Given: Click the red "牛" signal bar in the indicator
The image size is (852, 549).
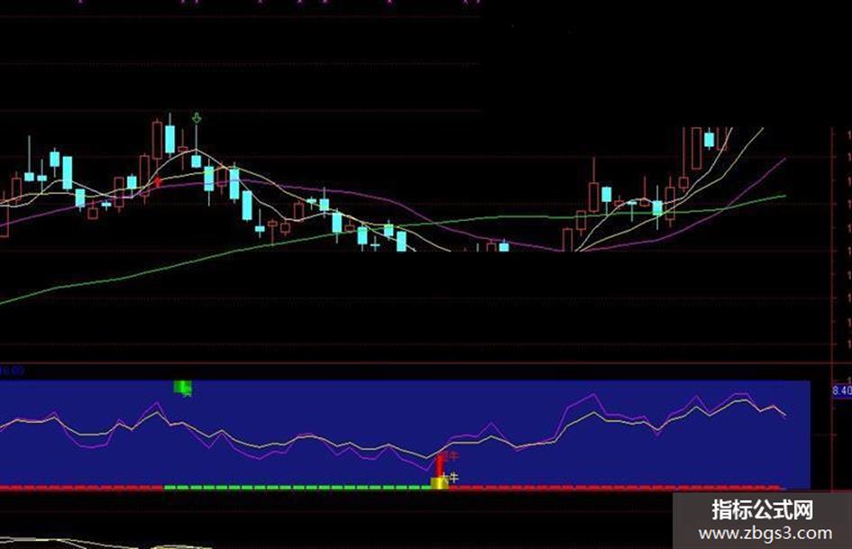Looking at the screenshot, I should click(x=439, y=466).
